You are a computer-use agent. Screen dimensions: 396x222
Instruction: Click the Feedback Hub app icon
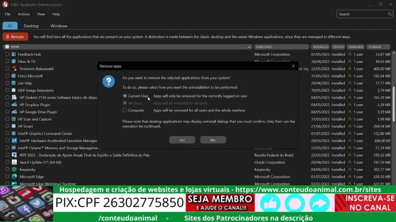click(14, 54)
